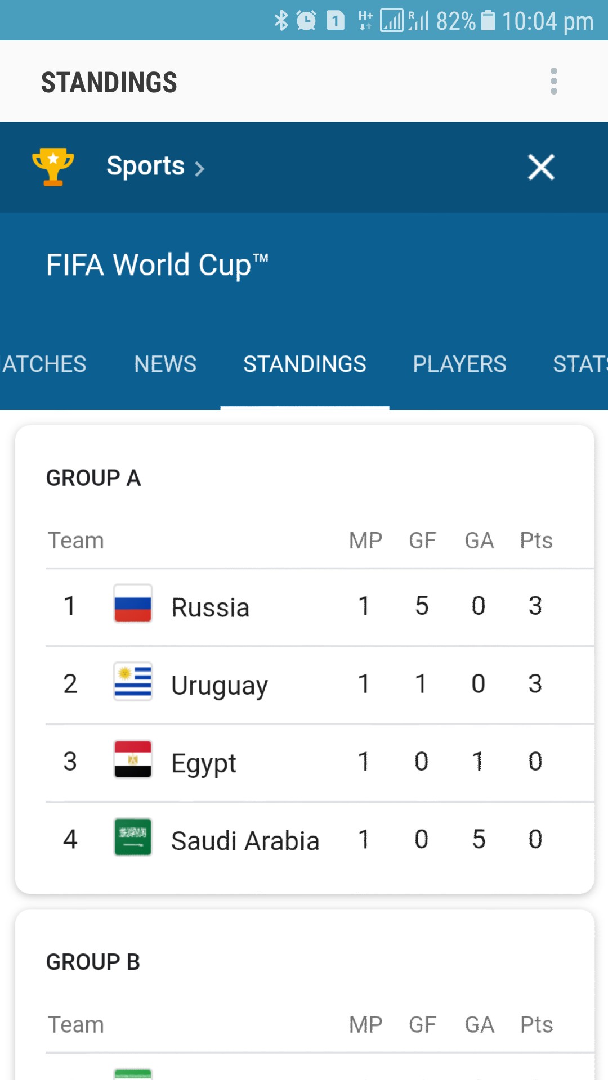Tap the alarm clock status icon
The height and width of the screenshot is (1080, 608).
(x=306, y=21)
